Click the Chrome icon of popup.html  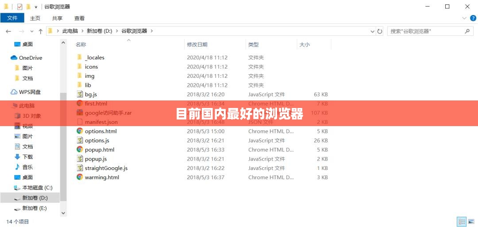coord(80,149)
